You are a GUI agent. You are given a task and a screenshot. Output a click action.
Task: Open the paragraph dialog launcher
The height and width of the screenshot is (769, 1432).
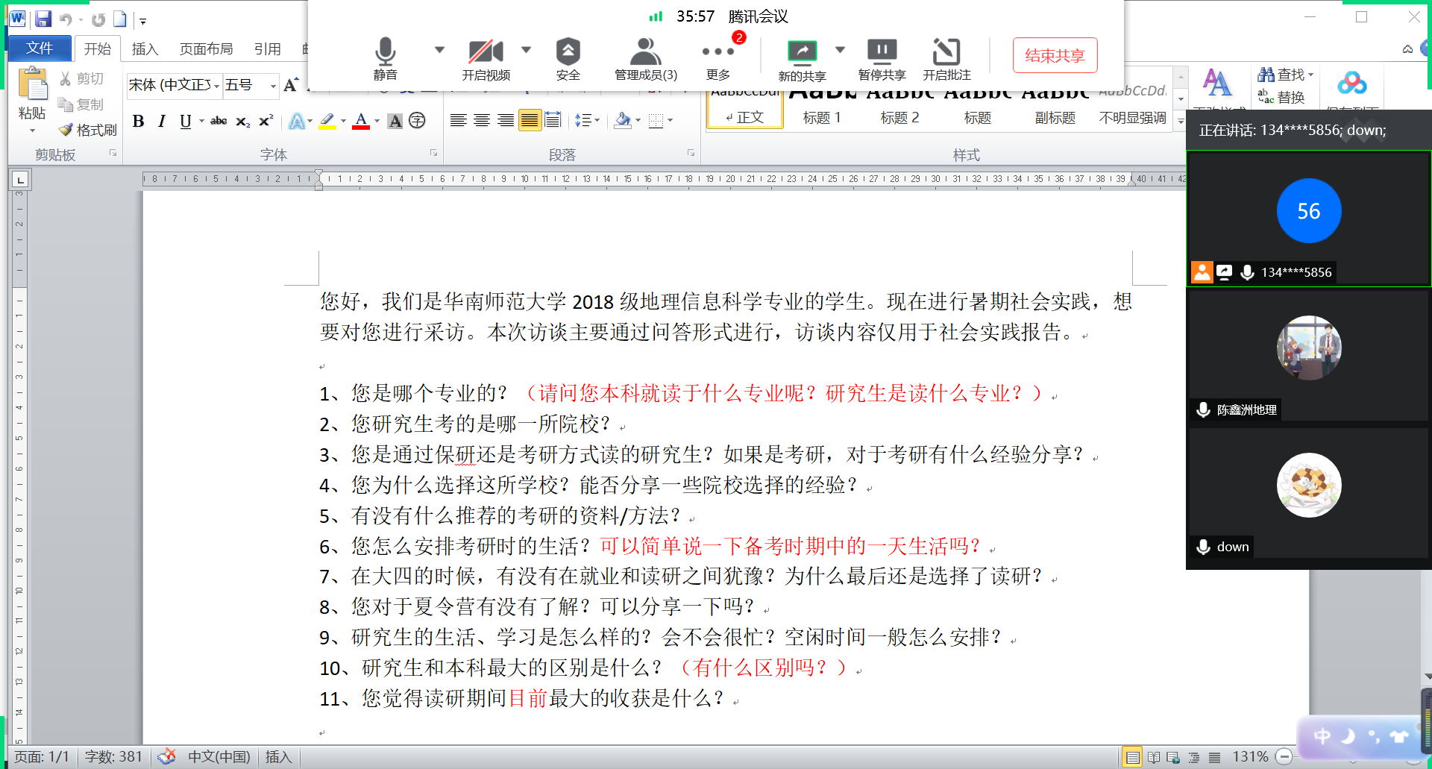(x=691, y=153)
